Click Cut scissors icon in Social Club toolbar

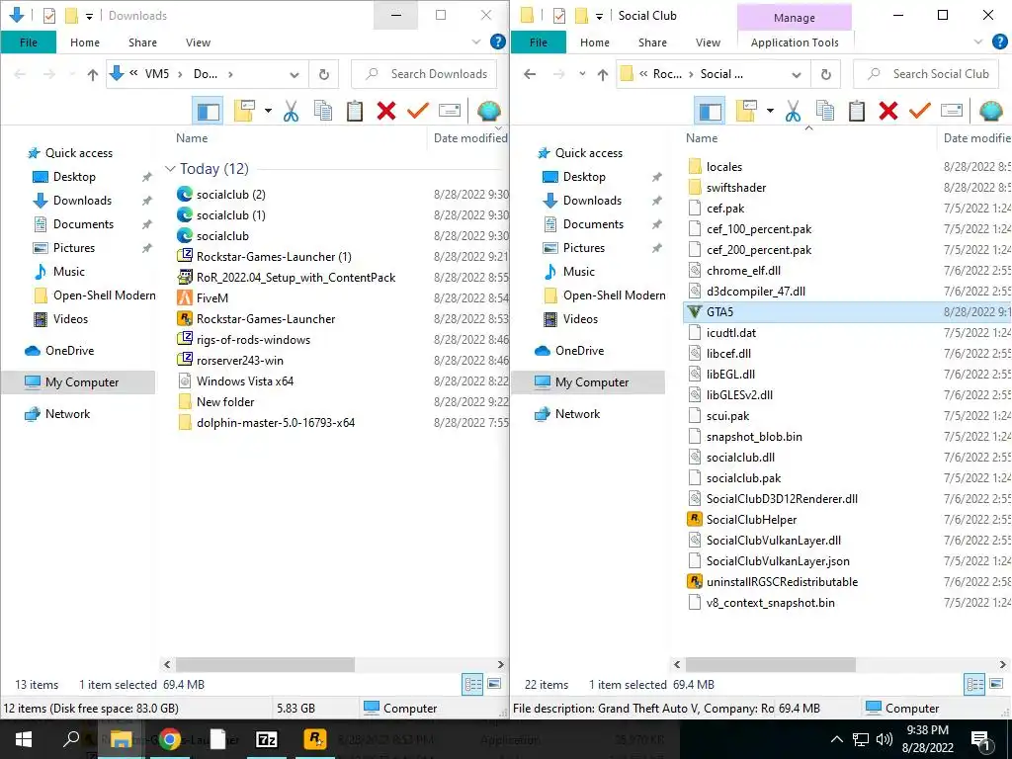(x=794, y=111)
